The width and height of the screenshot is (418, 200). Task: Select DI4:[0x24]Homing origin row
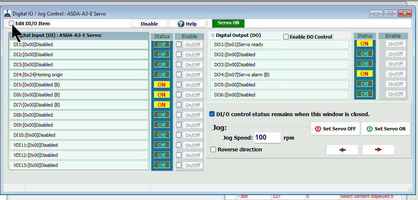click(x=79, y=75)
